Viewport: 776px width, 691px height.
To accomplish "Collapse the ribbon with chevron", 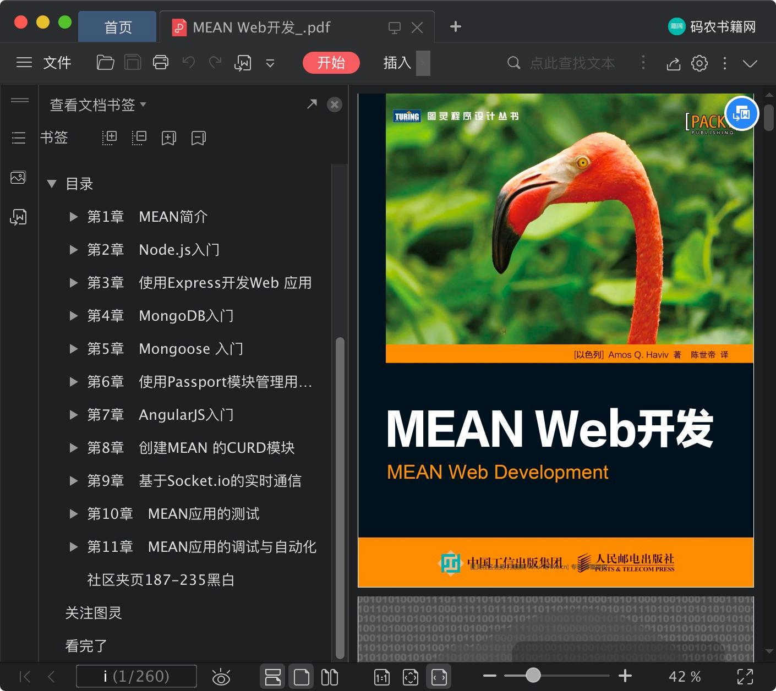I will point(750,64).
